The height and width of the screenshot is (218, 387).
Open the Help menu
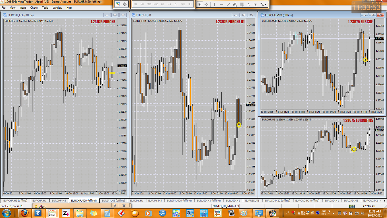tap(69, 8)
